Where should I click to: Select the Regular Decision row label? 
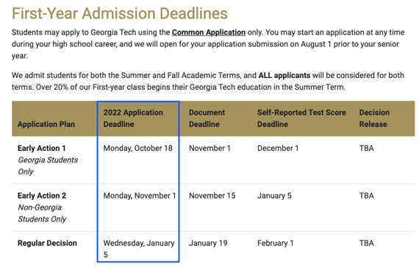(47, 243)
